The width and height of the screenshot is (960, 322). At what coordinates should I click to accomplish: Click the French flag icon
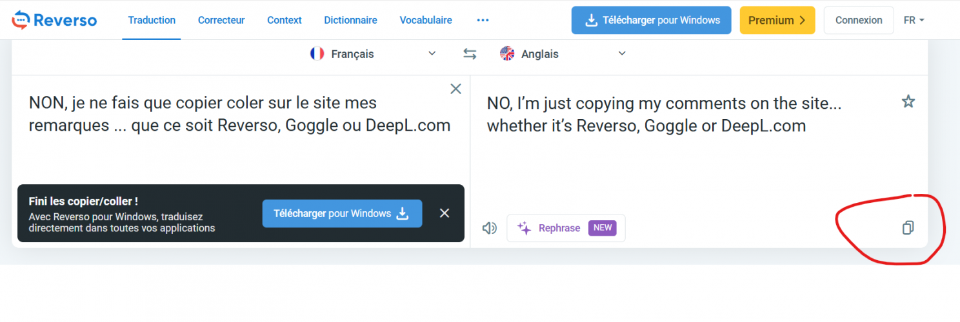(x=317, y=53)
